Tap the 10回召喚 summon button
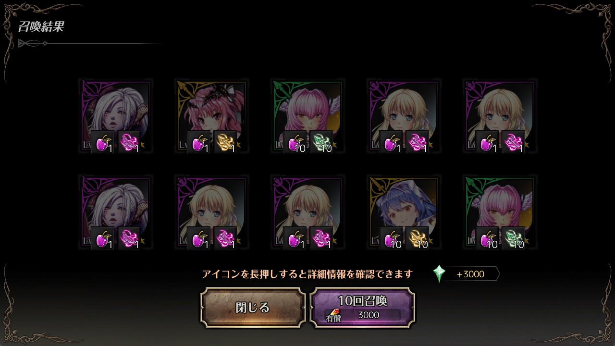Screen dimensions: 615x346 coord(362,308)
